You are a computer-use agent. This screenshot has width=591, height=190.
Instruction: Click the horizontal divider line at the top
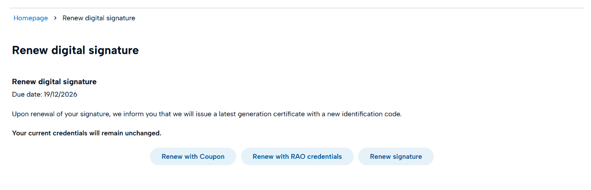[x=295, y=8]
